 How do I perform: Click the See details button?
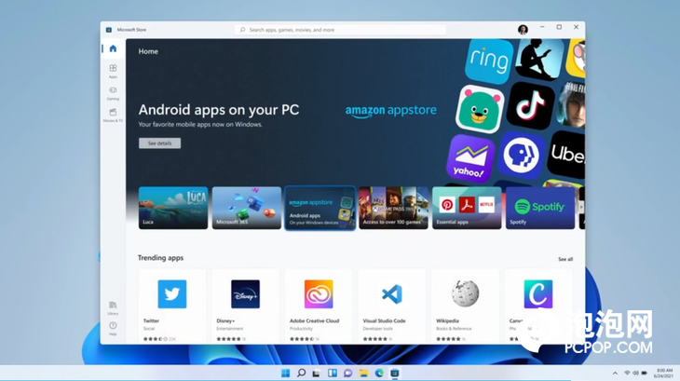tap(159, 143)
